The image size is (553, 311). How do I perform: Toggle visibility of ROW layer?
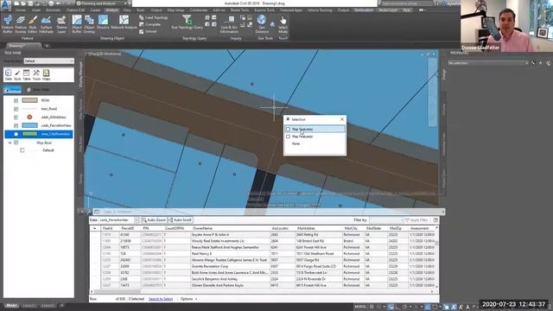tap(16, 100)
